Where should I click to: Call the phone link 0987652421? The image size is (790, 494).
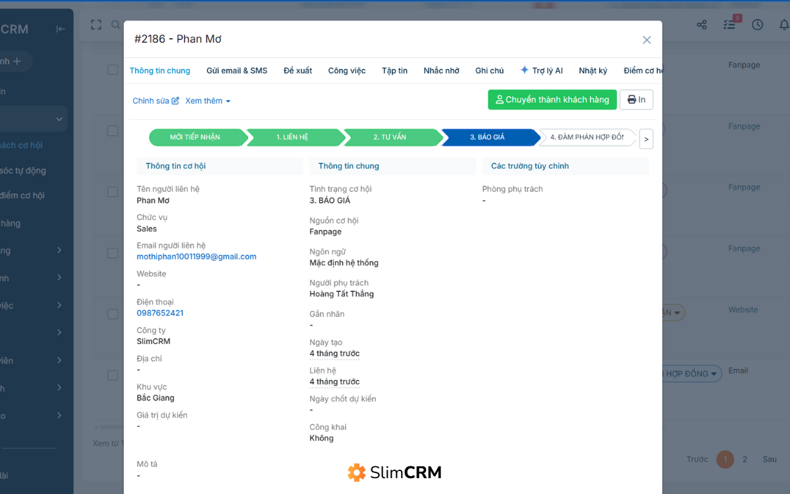coord(160,312)
